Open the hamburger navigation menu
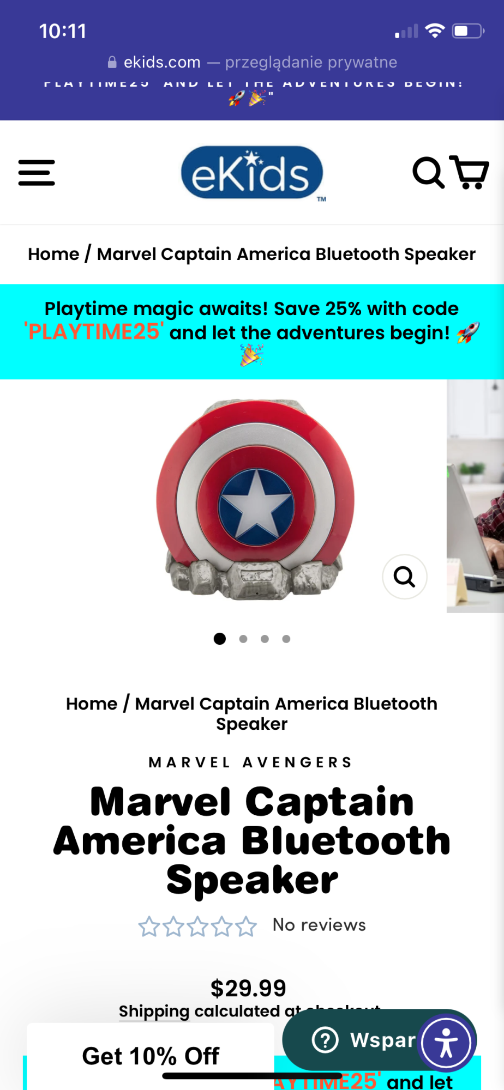The width and height of the screenshot is (504, 1090). 37,173
